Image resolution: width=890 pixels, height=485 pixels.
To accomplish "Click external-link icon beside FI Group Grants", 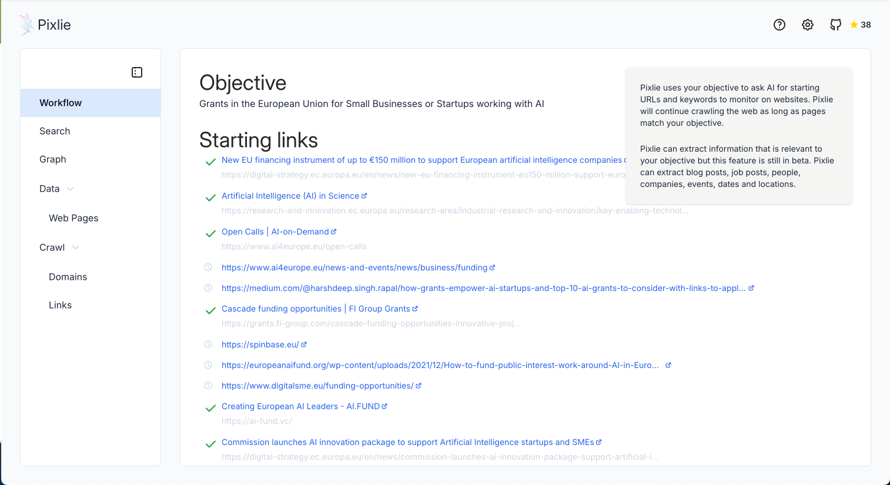I will click(x=415, y=309).
